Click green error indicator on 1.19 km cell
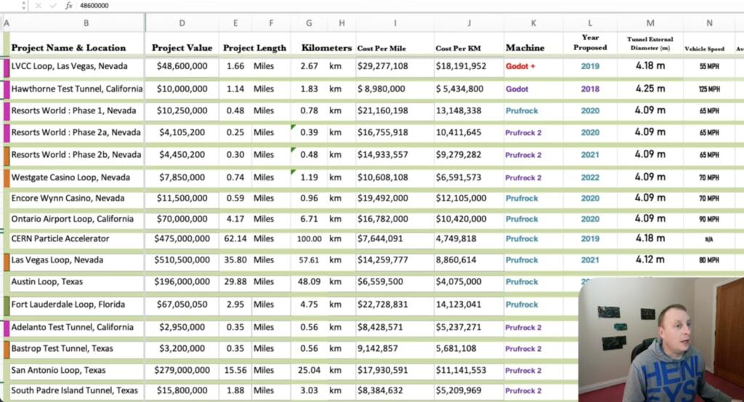Screen dimensions: 744x402 (294, 172)
